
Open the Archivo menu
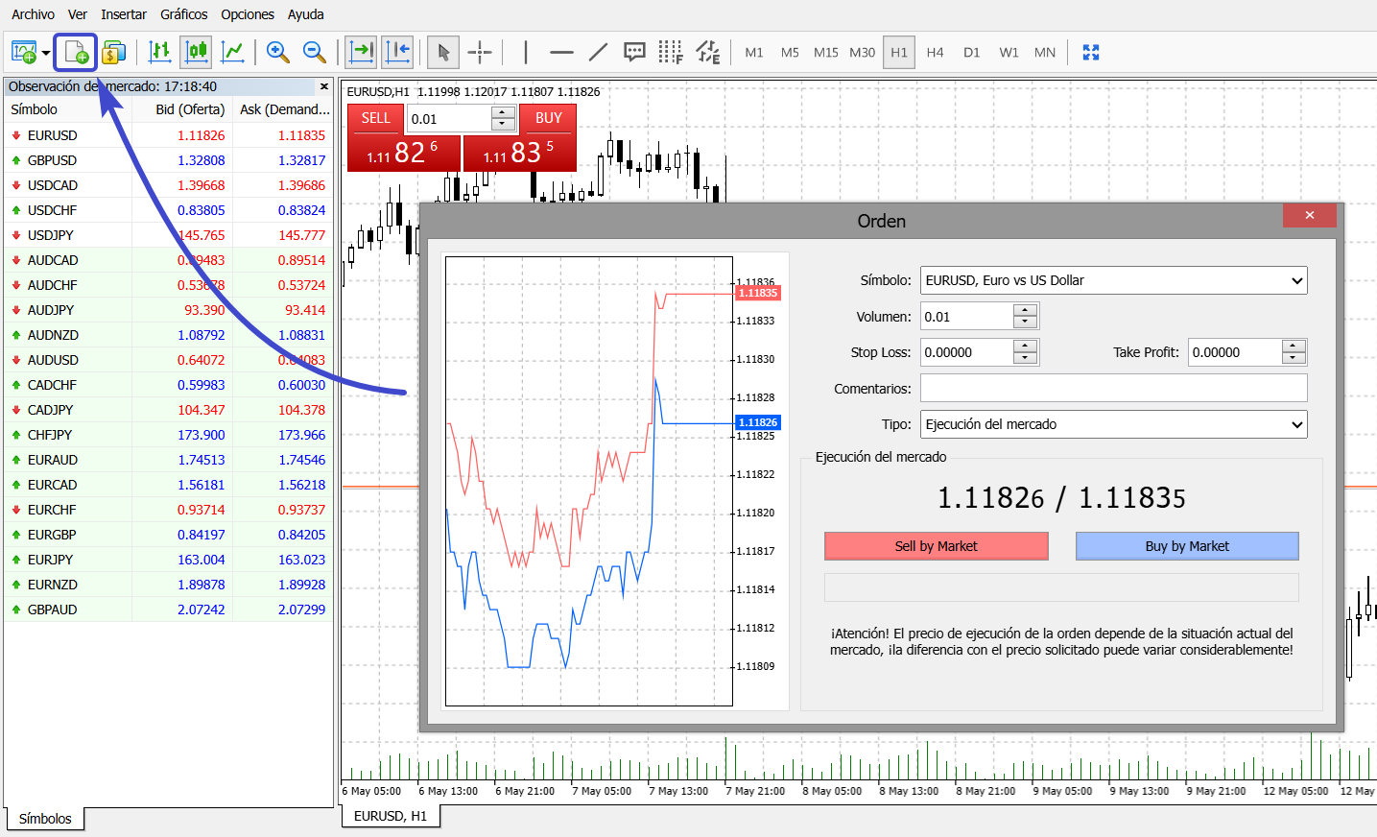[33, 14]
